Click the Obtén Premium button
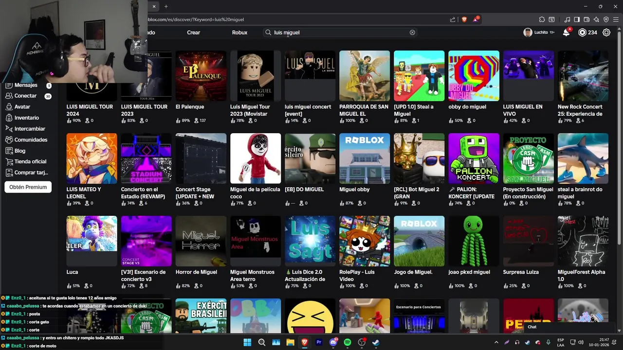623x350 pixels. [28, 187]
